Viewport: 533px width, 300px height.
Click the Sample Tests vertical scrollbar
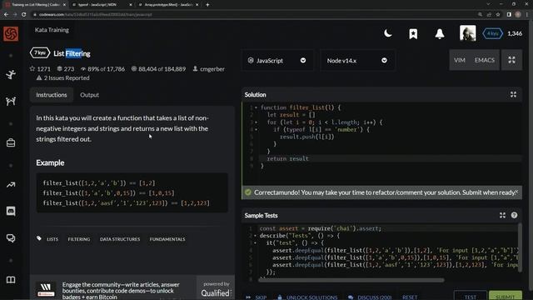tap(520, 247)
